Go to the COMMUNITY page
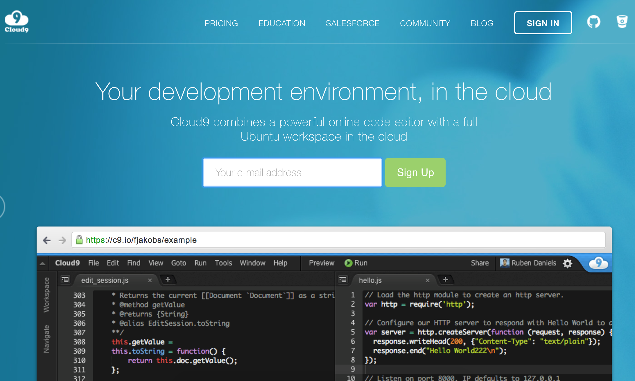635x381 pixels. tap(425, 23)
